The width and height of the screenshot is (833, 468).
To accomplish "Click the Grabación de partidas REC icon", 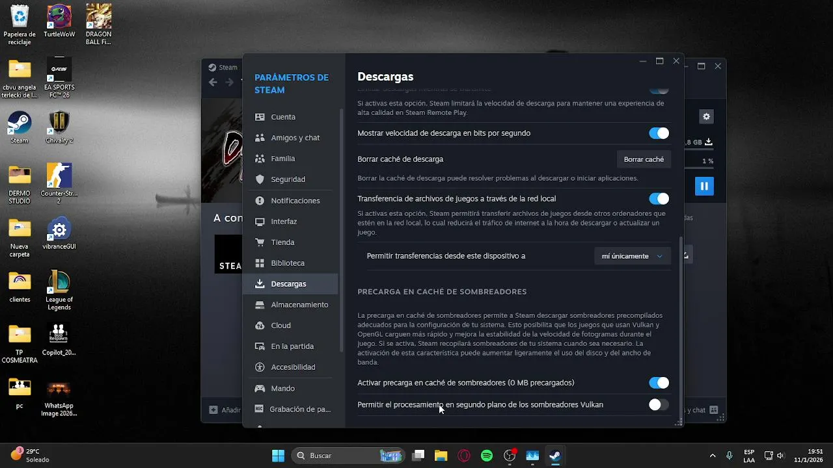I will click(x=260, y=409).
